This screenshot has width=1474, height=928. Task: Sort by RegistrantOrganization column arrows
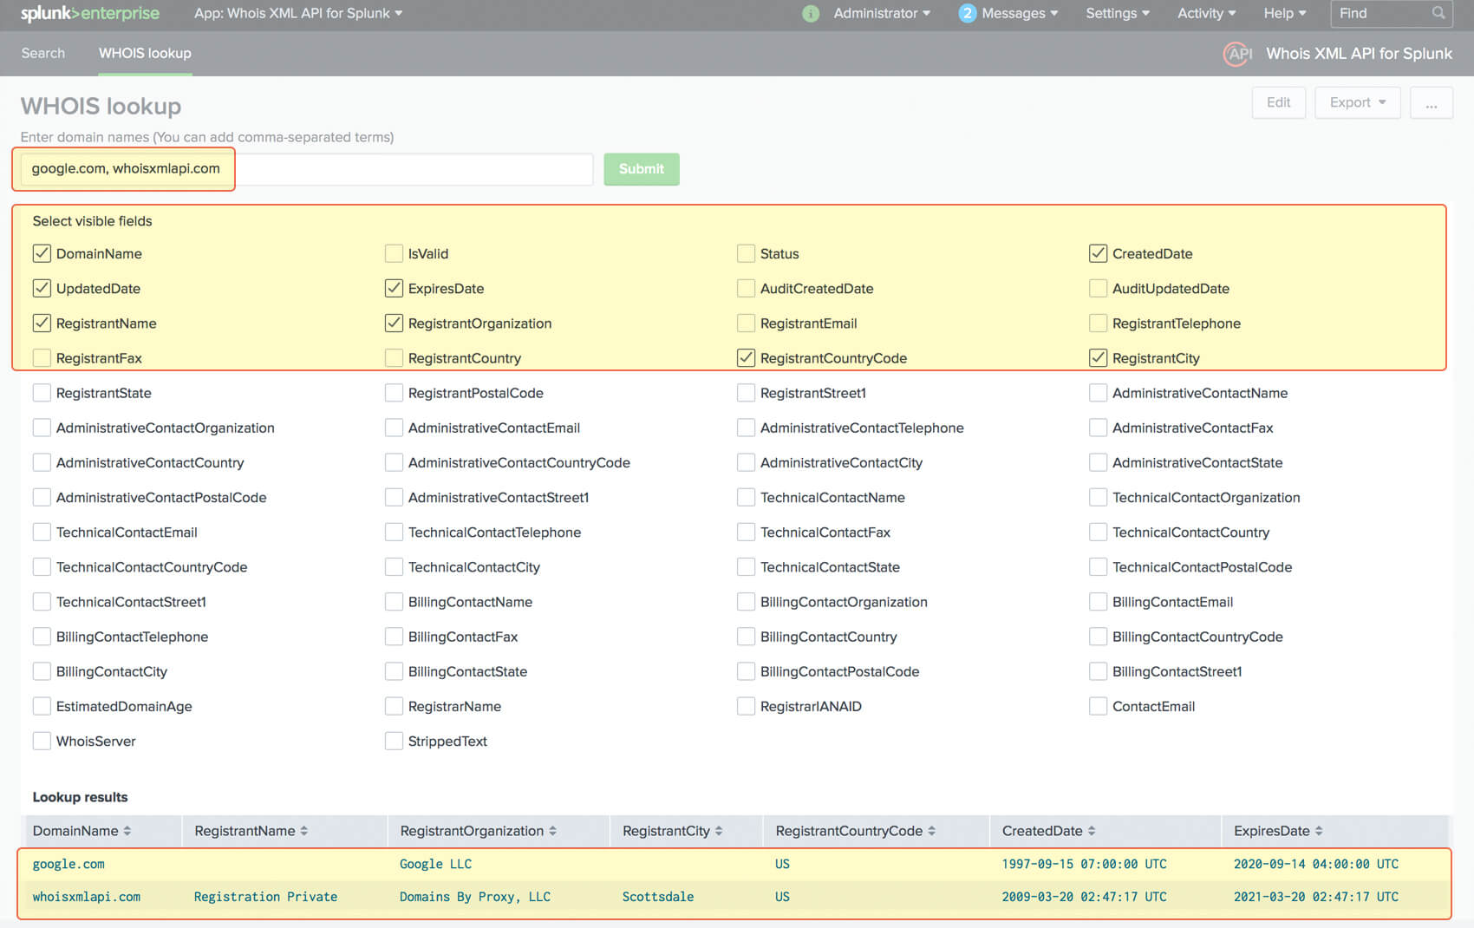[553, 831]
